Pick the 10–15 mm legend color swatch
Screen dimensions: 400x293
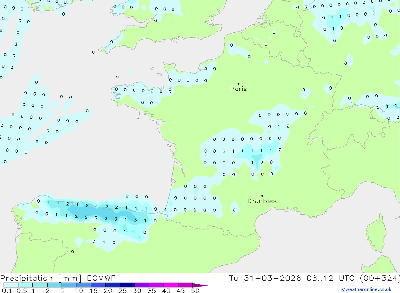(x=84, y=285)
